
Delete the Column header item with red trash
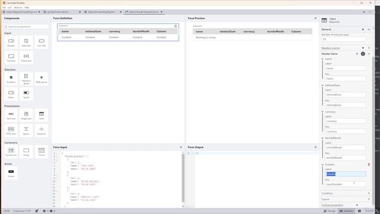pyautogui.click(x=369, y=165)
